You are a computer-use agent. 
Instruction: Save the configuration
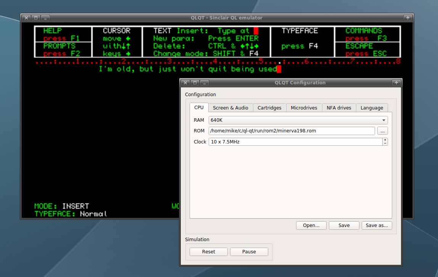click(344, 225)
